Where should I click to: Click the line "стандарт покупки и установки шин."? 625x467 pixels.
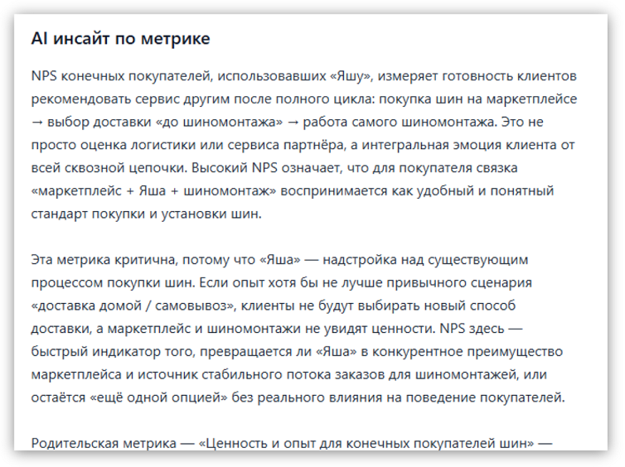pos(146,214)
